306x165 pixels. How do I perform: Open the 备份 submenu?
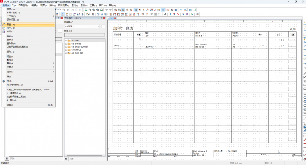[28, 63]
